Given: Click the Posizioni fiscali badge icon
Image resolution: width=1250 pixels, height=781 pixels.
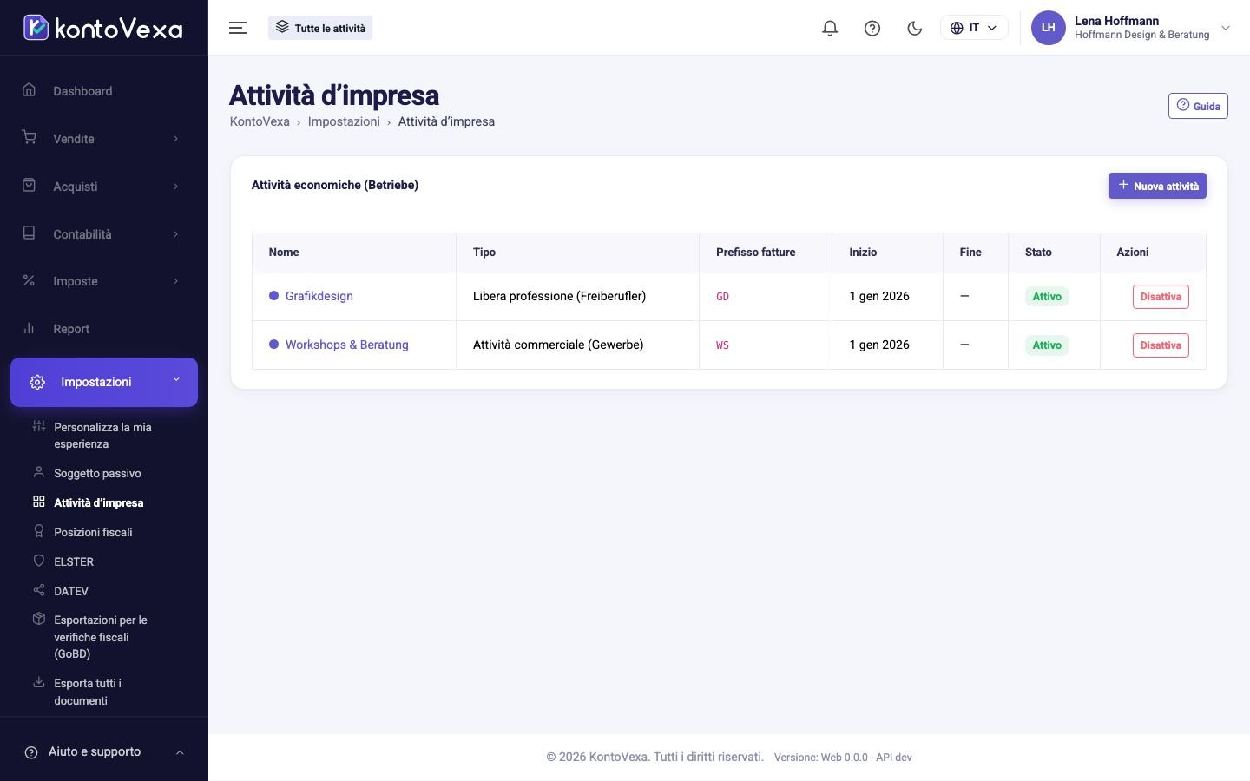Looking at the screenshot, I should click(x=38, y=531).
